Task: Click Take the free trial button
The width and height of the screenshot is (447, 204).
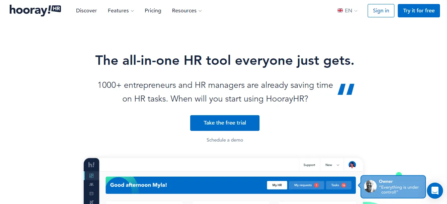Action: pyautogui.click(x=225, y=123)
